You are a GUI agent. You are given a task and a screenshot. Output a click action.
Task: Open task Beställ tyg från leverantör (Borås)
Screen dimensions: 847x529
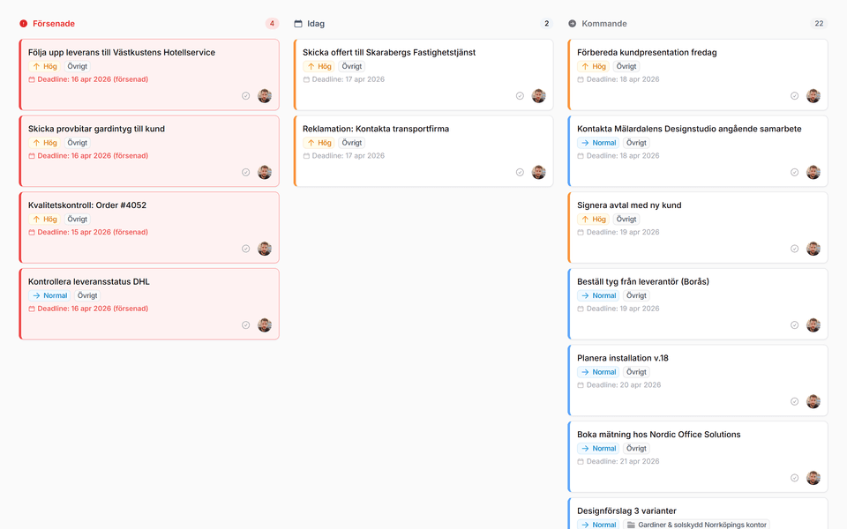[x=642, y=281]
